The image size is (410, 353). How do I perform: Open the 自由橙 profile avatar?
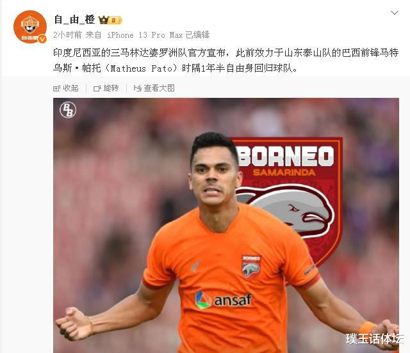pos(30,27)
